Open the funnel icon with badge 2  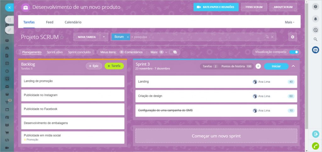7,102
